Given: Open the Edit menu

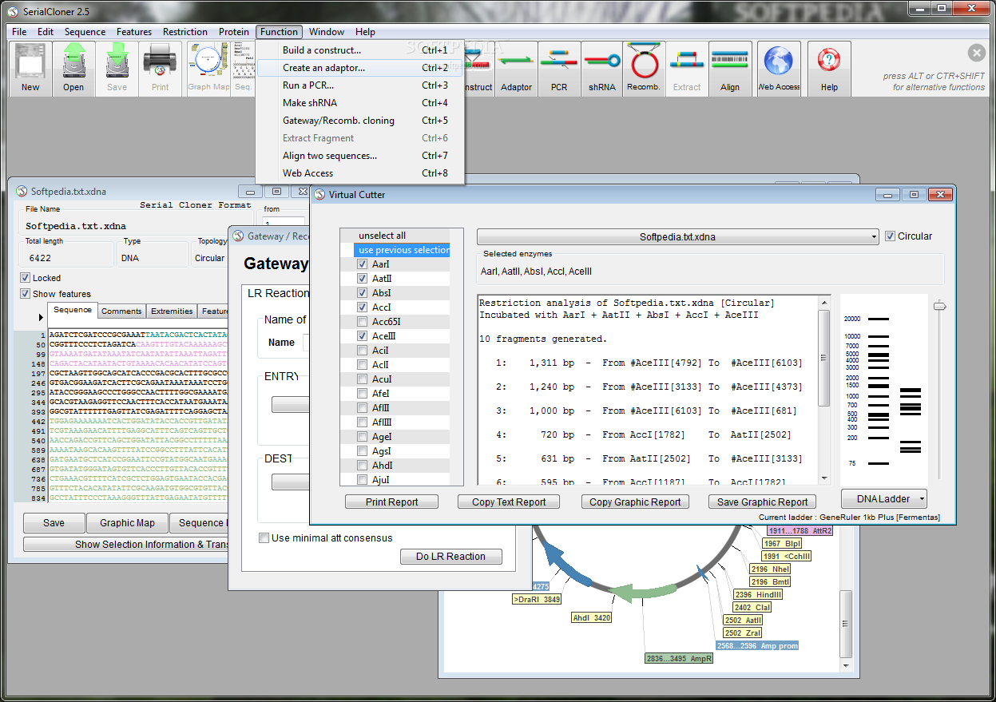Looking at the screenshot, I should [x=46, y=32].
